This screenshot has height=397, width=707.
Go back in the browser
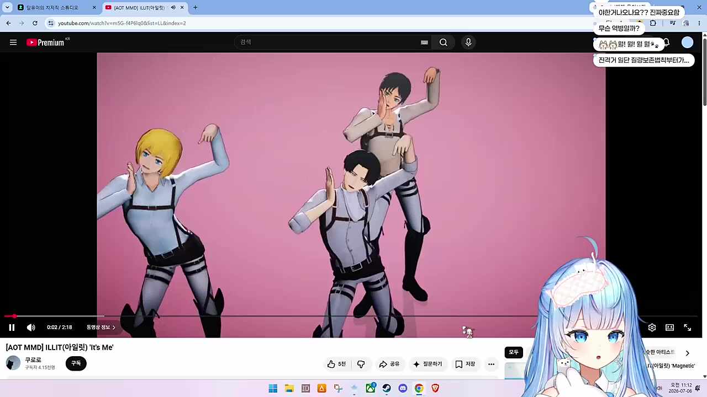pos(8,23)
